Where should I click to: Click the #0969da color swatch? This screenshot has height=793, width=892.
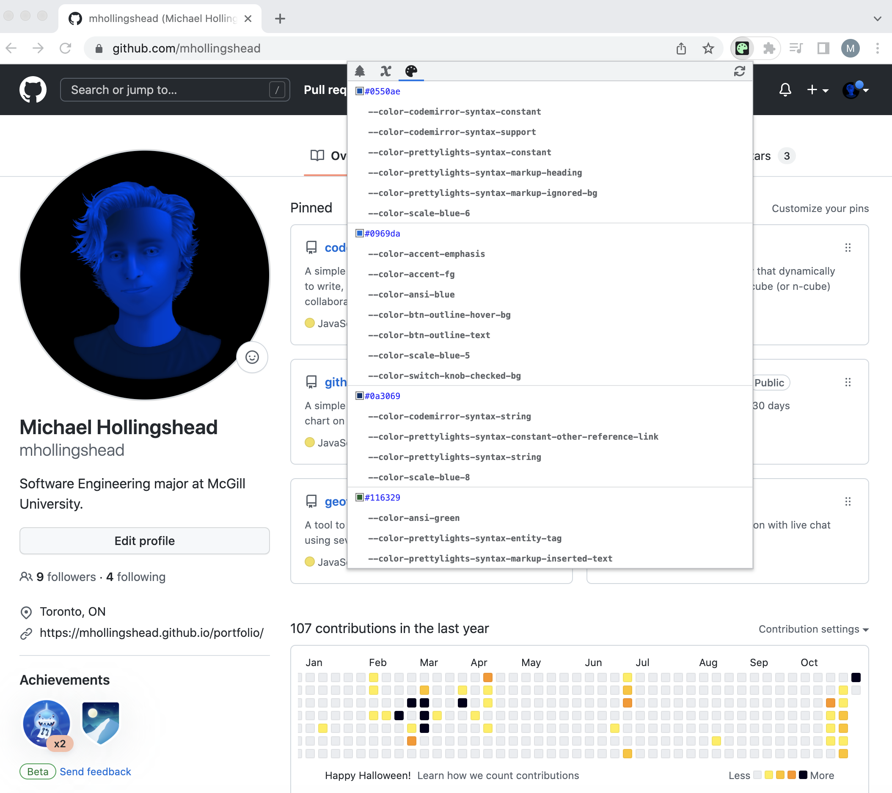(360, 234)
